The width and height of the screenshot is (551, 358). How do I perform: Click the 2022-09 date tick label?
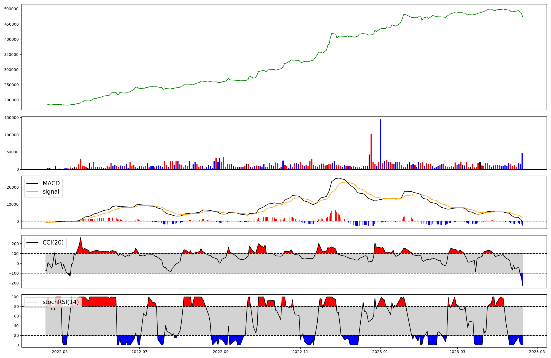[221, 352]
